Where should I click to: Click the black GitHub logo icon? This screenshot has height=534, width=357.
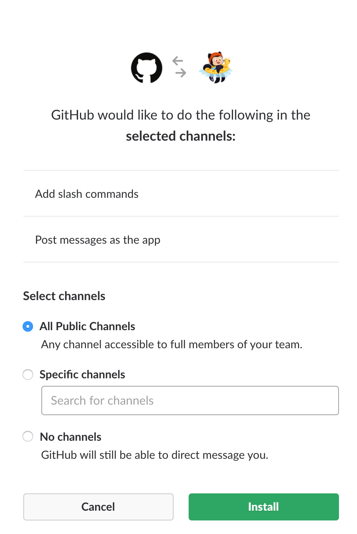(x=147, y=68)
